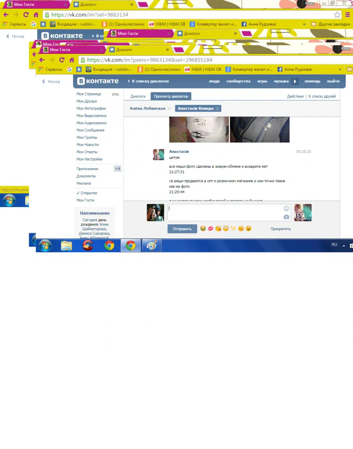The height and width of the screenshot is (449, 353).
Task: Insert the weary face emoji at the row's end
Action: (248, 229)
